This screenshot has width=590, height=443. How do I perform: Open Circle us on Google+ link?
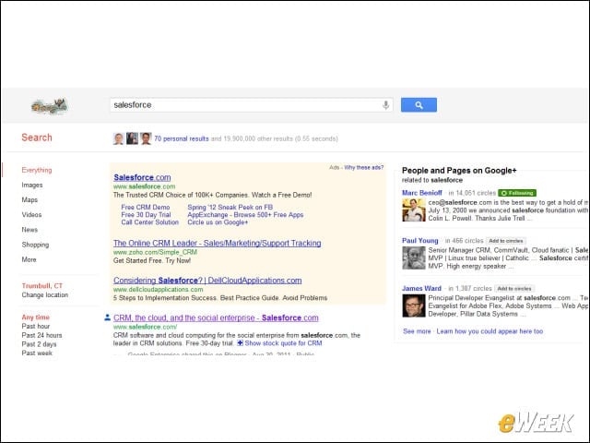pyautogui.click(x=218, y=222)
